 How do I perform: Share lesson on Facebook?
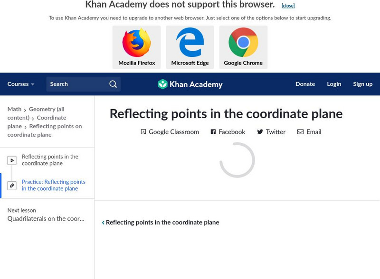click(x=213, y=132)
